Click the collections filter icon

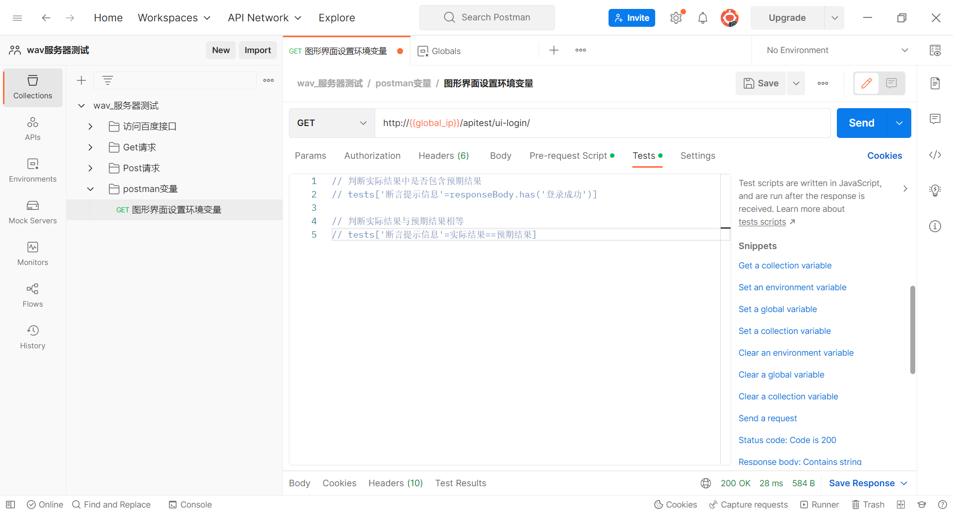[108, 80]
